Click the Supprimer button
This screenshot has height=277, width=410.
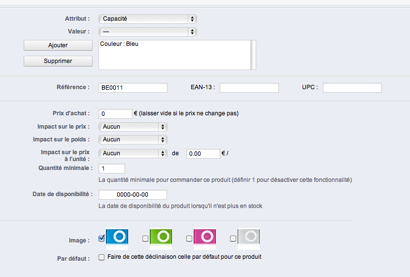58,61
